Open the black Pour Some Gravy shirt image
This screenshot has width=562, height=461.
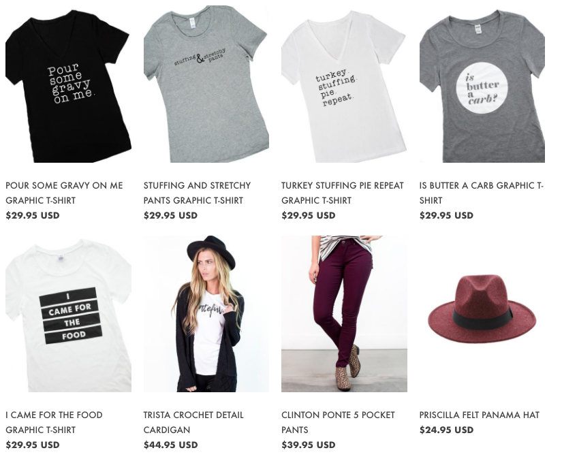(68, 84)
